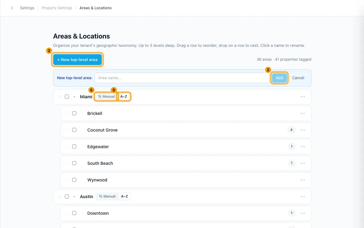
Task: Grab the Wynwood row drag handle
Action: [x=67, y=180]
